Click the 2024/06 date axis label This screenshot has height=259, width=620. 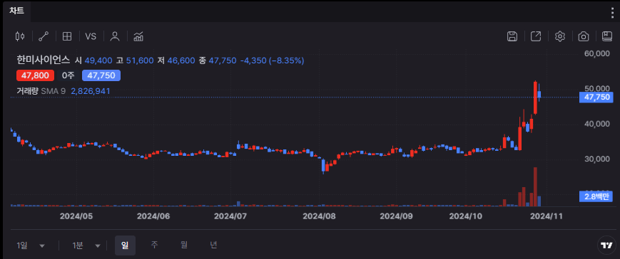click(x=153, y=216)
